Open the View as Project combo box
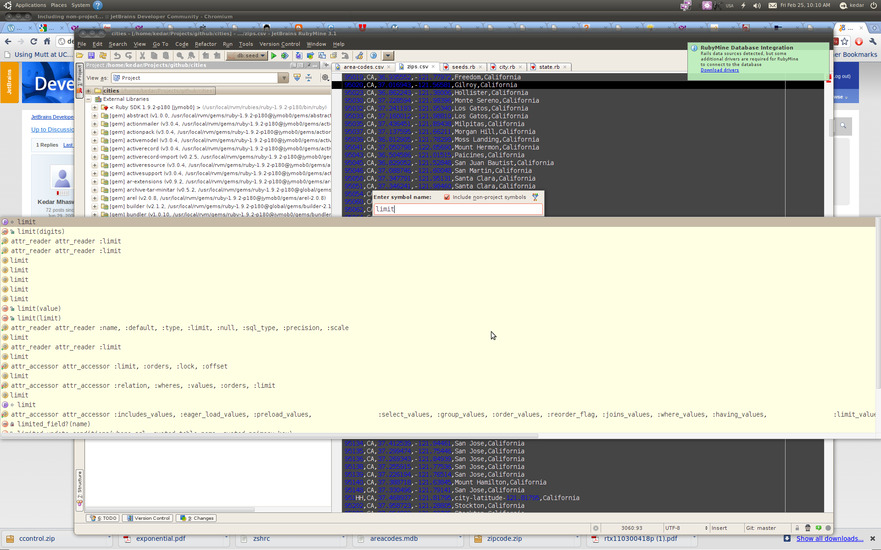The width and height of the screenshot is (881, 550). [x=284, y=78]
